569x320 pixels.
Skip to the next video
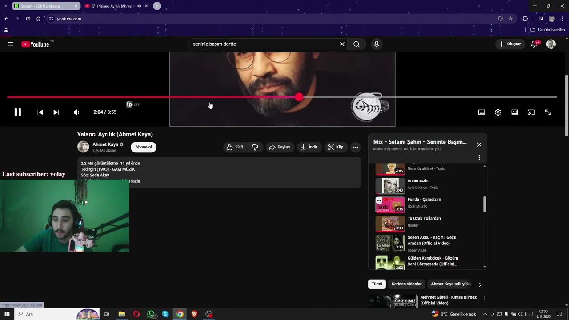tap(56, 112)
